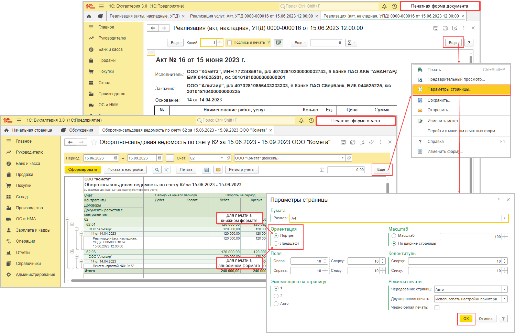The height and width of the screenshot is (333, 515).
Task: Click the edit toggle icon after Подпись и печать
Action: (x=279, y=43)
